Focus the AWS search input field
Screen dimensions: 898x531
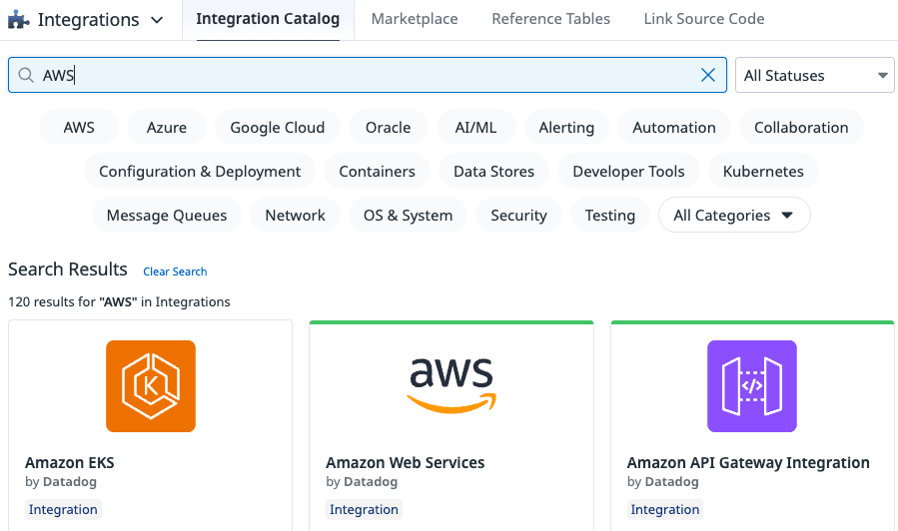[368, 75]
